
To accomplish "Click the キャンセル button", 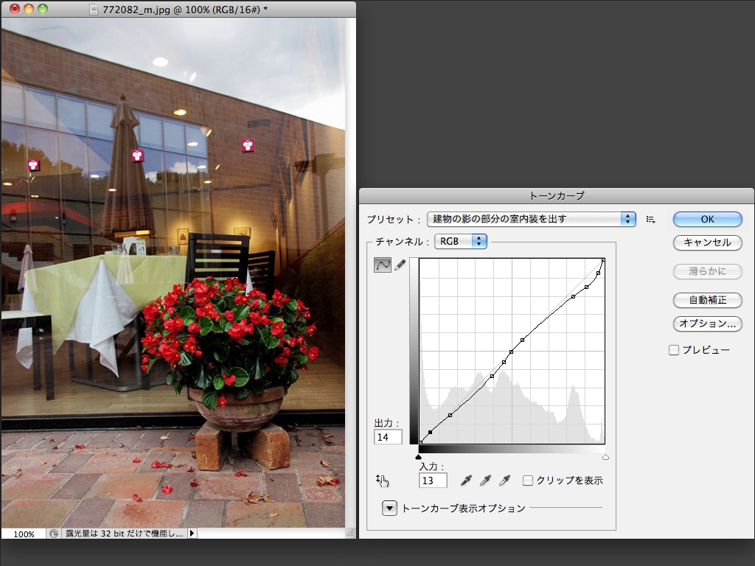I will click(707, 242).
